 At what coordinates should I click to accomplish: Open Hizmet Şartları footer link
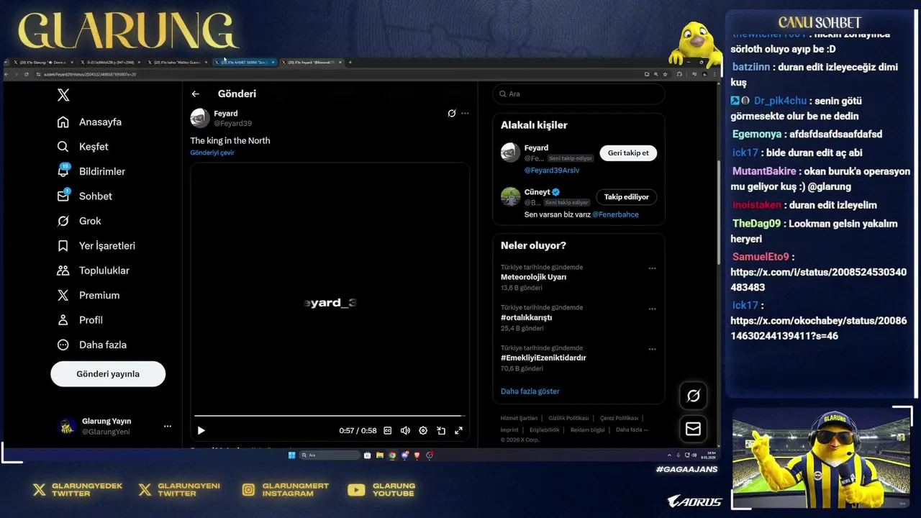pos(519,418)
